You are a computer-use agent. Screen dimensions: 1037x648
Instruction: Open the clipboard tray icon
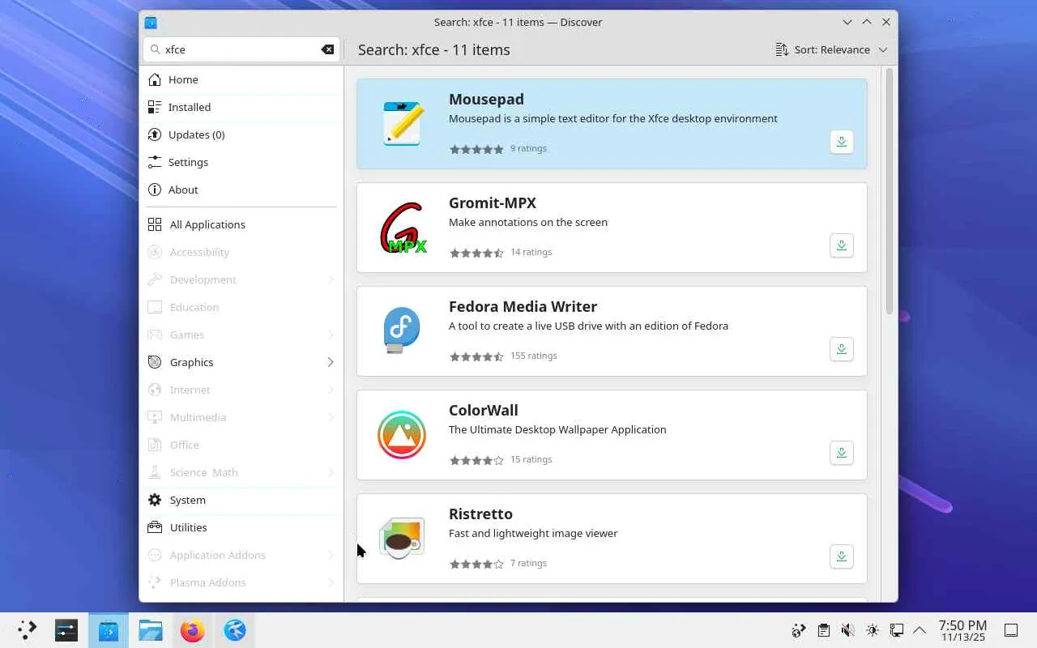pyautogui.click(x=823, y=630)
